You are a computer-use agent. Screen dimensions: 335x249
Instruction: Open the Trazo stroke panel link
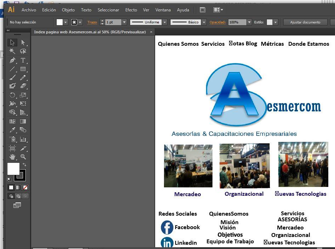[x=92, y=22]
